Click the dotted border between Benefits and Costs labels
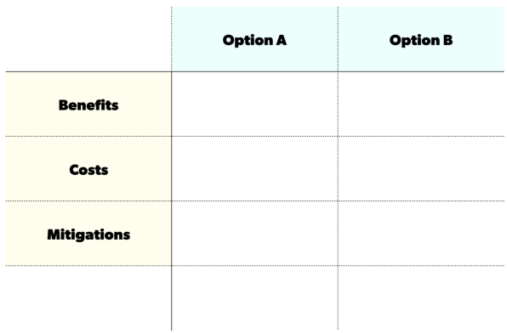This screenshot has height=333, width=507. point(88,136)
